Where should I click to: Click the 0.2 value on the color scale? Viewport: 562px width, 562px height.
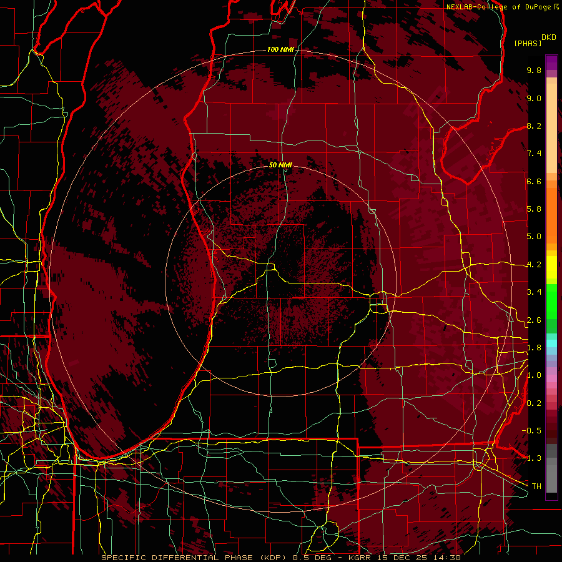point(534,403)
